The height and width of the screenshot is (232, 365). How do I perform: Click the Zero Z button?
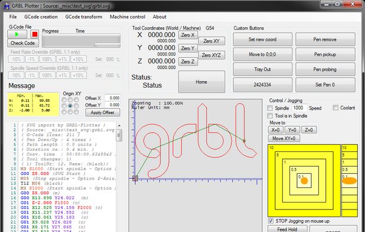point(188,62)
